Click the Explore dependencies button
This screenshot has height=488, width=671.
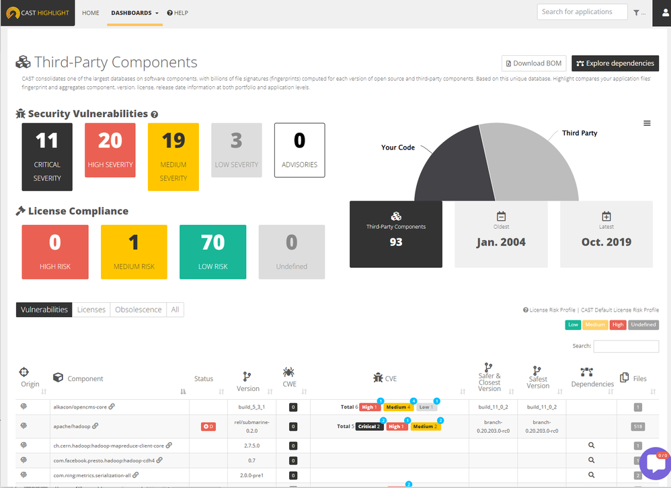615,63
